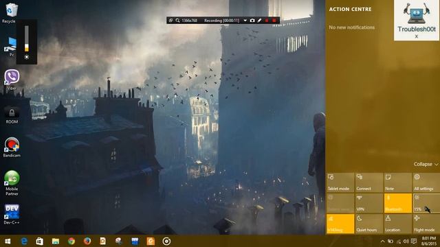Viewport: 440px width, 247px height.
Task: Open the Store from the taskbar
Action: tap(40, 241)
